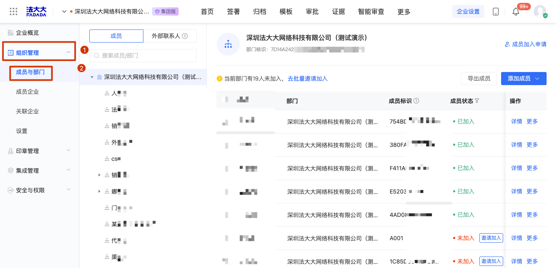The image size is (556, 268).
Task: Click the FADADA logo
Action: pos(36,11)
